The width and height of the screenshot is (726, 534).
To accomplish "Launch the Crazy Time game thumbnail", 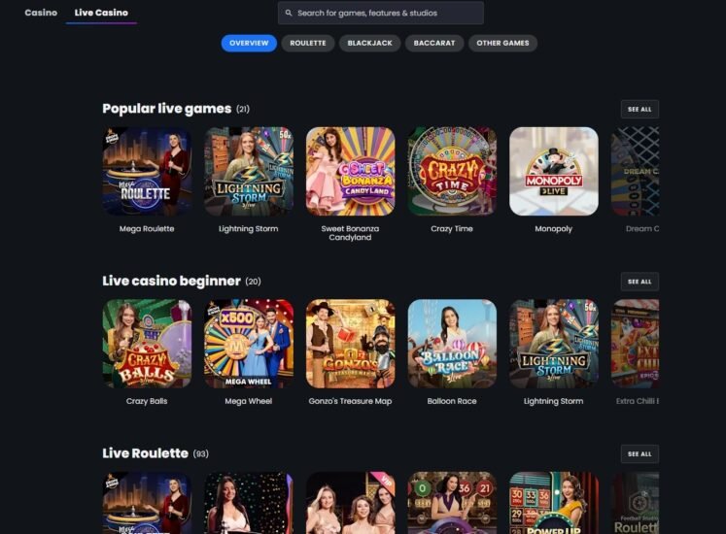I will pos(452,171).
